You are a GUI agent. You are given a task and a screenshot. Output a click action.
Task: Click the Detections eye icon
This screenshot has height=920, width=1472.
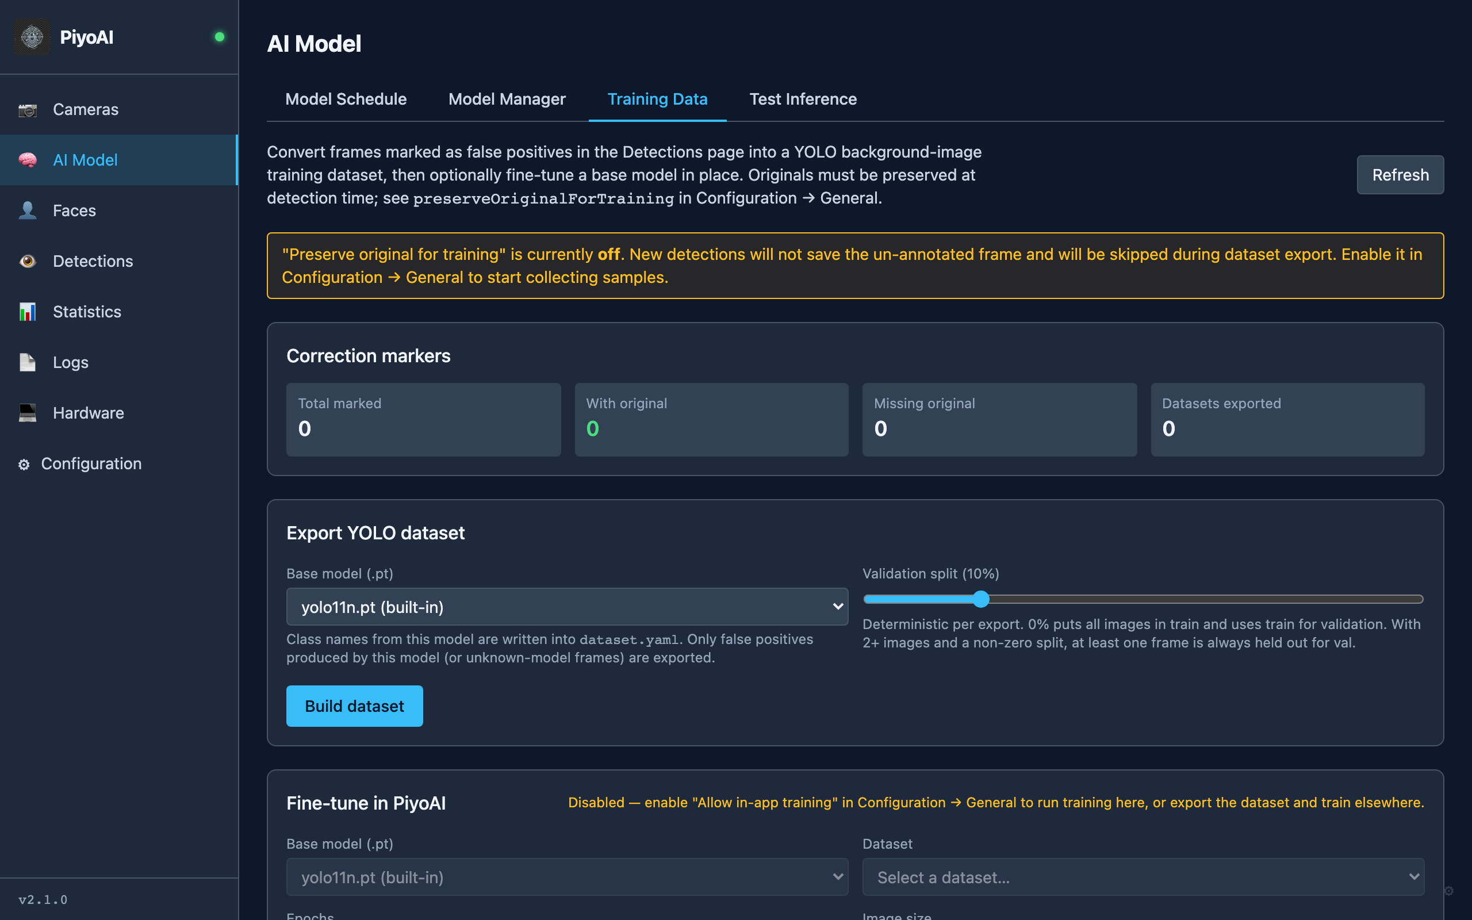point(28,261)
